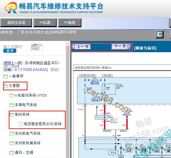Screen dimensions: 171x158
Task: Click the SD120-7 reference link in diagram
Action: click(x=96, y=101)
